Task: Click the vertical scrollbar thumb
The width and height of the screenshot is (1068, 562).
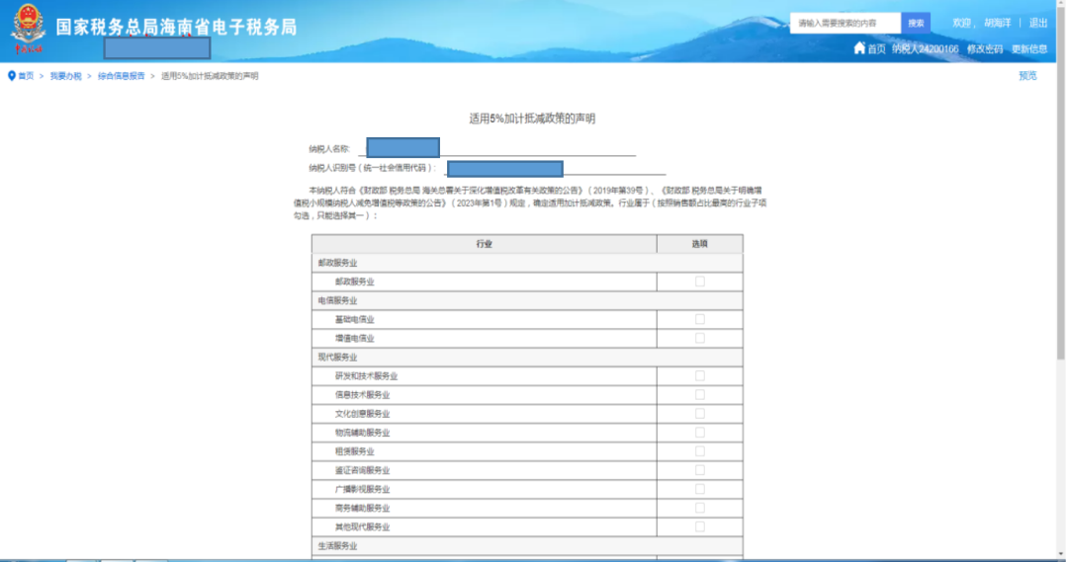Action: click(x=1060, y=181)
